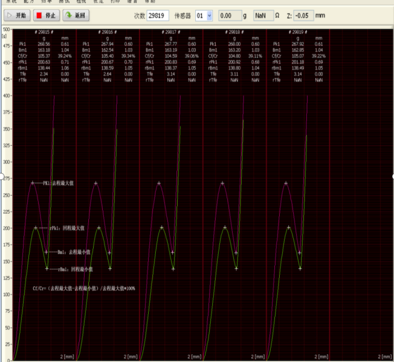The height and width of the screenshot is (362, 394).
Task: Click Pk1 value 268.56
Action: click(44, 44)
